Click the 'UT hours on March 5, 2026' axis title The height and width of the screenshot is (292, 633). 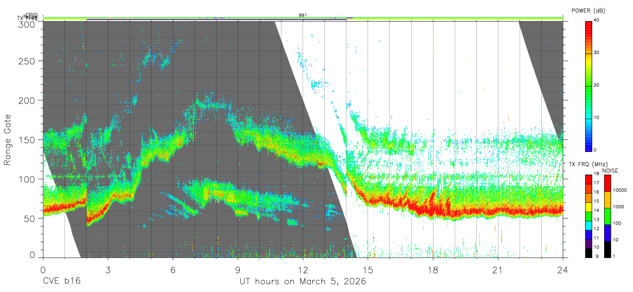(x=303, y=282)
